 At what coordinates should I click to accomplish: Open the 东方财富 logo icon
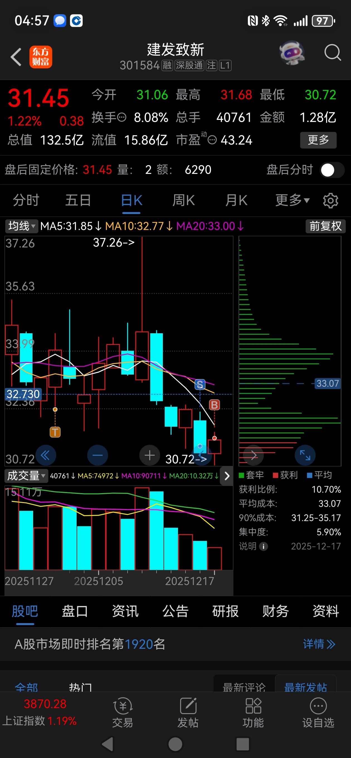click(41, 57)
